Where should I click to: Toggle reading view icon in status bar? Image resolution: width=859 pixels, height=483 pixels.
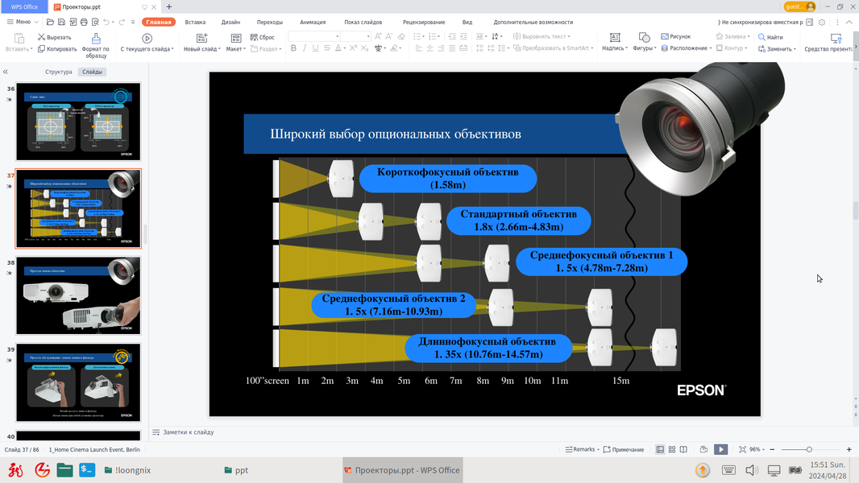coord(683,449)
